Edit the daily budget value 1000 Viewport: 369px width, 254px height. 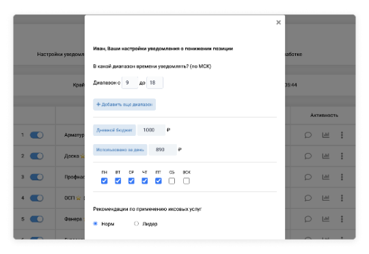coord(151,130)
